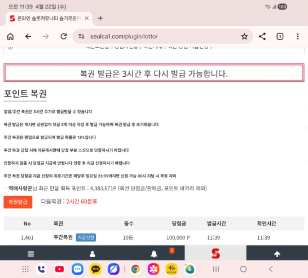308x278 pixels.
Task: Open a new tab with the plus button
Action: 100,18
